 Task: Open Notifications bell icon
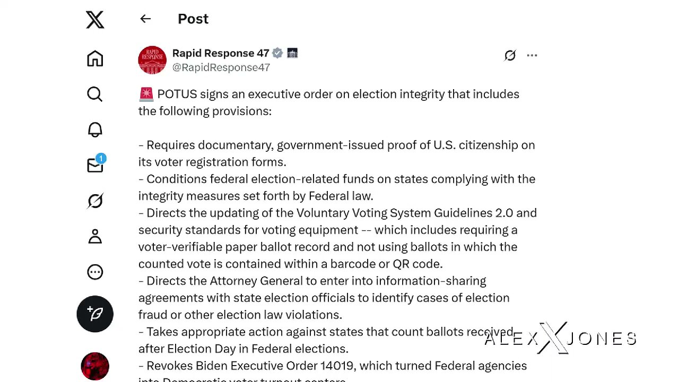coord(95,130)
